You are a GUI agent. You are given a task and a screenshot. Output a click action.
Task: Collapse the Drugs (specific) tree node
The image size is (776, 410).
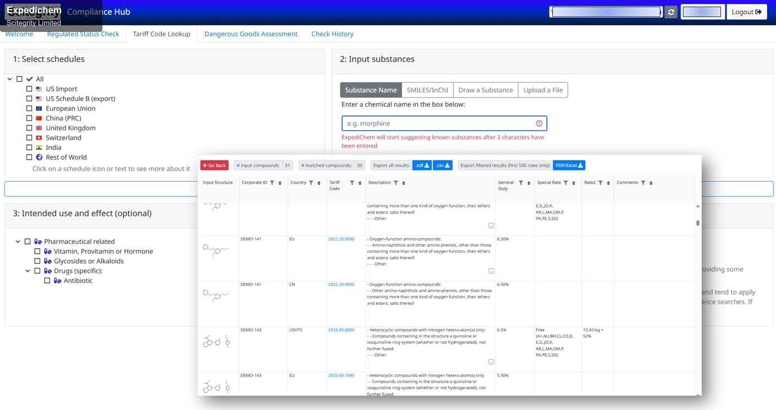tap(28, 271)
